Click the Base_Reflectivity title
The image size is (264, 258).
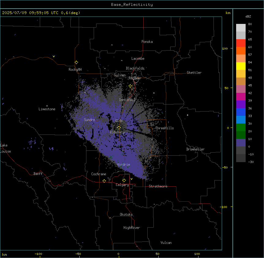pyautogui.click(x=132, y=5)
